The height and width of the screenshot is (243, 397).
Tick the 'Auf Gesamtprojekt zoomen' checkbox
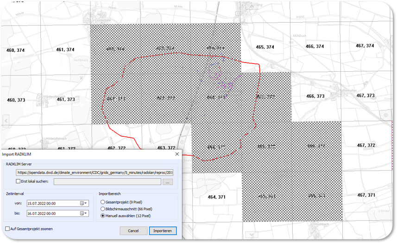8,229
